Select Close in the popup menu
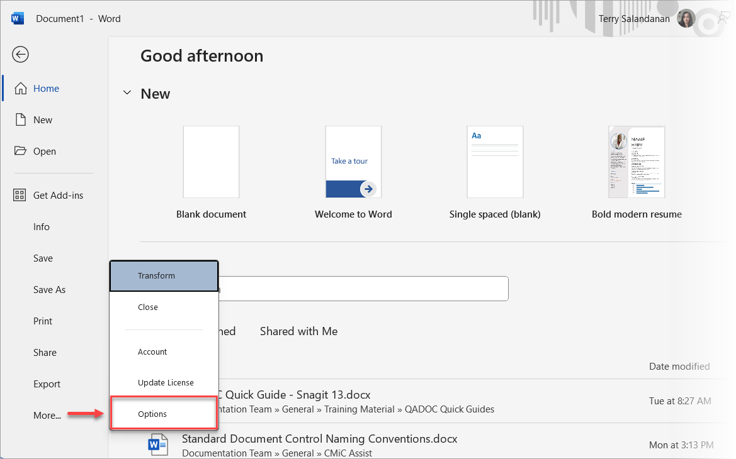 pos(164,307)
